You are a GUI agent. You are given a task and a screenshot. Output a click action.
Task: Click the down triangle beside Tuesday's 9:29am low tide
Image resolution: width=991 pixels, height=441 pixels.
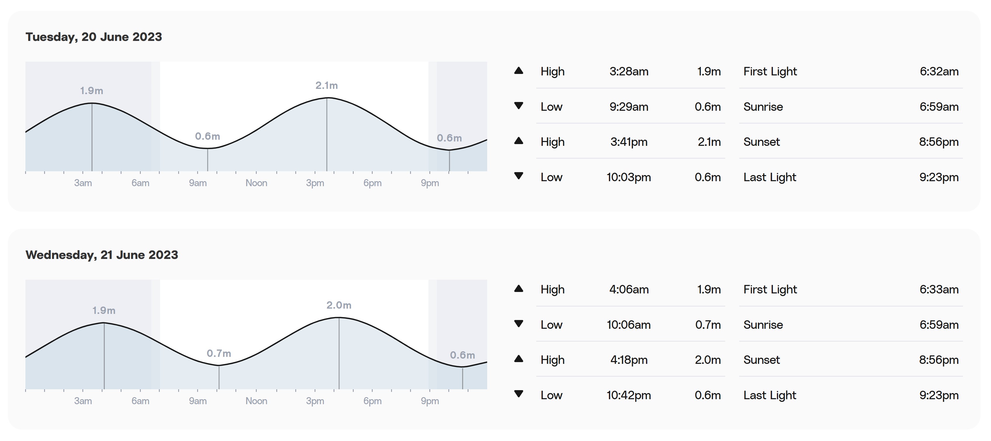pos(519,106)
